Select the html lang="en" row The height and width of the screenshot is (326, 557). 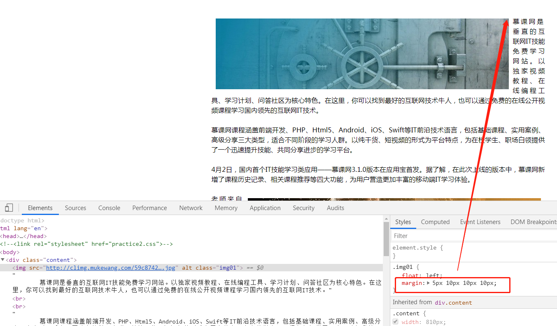(x=191, y=229)
